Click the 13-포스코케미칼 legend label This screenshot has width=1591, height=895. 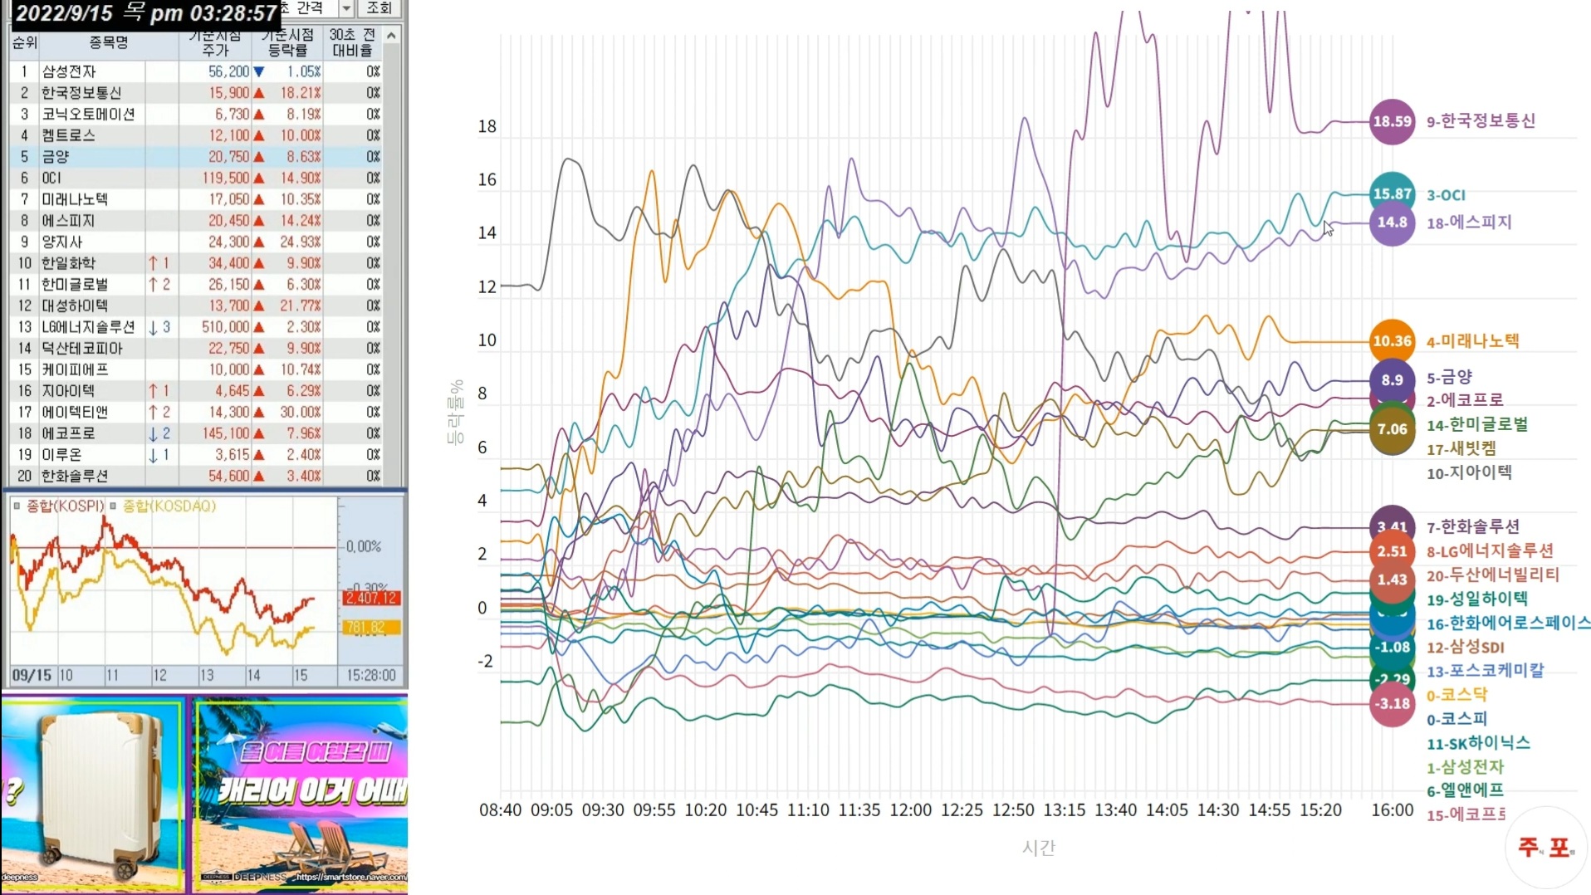click(x=1485, y=671)
